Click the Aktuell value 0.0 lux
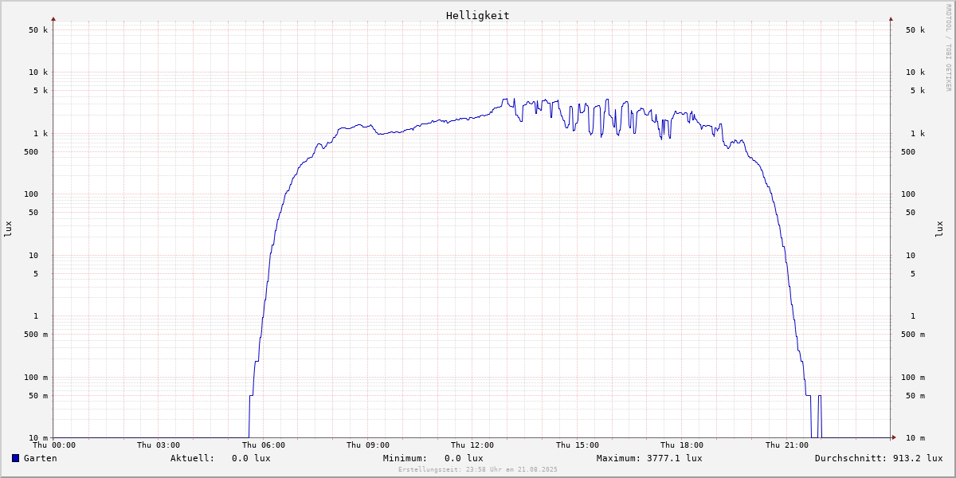This screenshot has width=956, height=478. (x=251, y=458)
